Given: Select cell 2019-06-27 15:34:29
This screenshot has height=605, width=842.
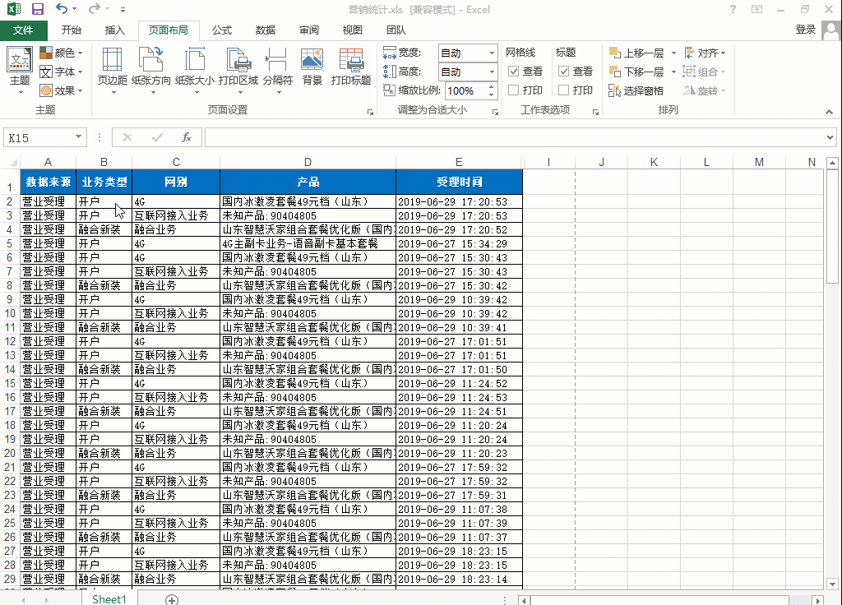Looking at the screenshot, I should click(459, 243).
